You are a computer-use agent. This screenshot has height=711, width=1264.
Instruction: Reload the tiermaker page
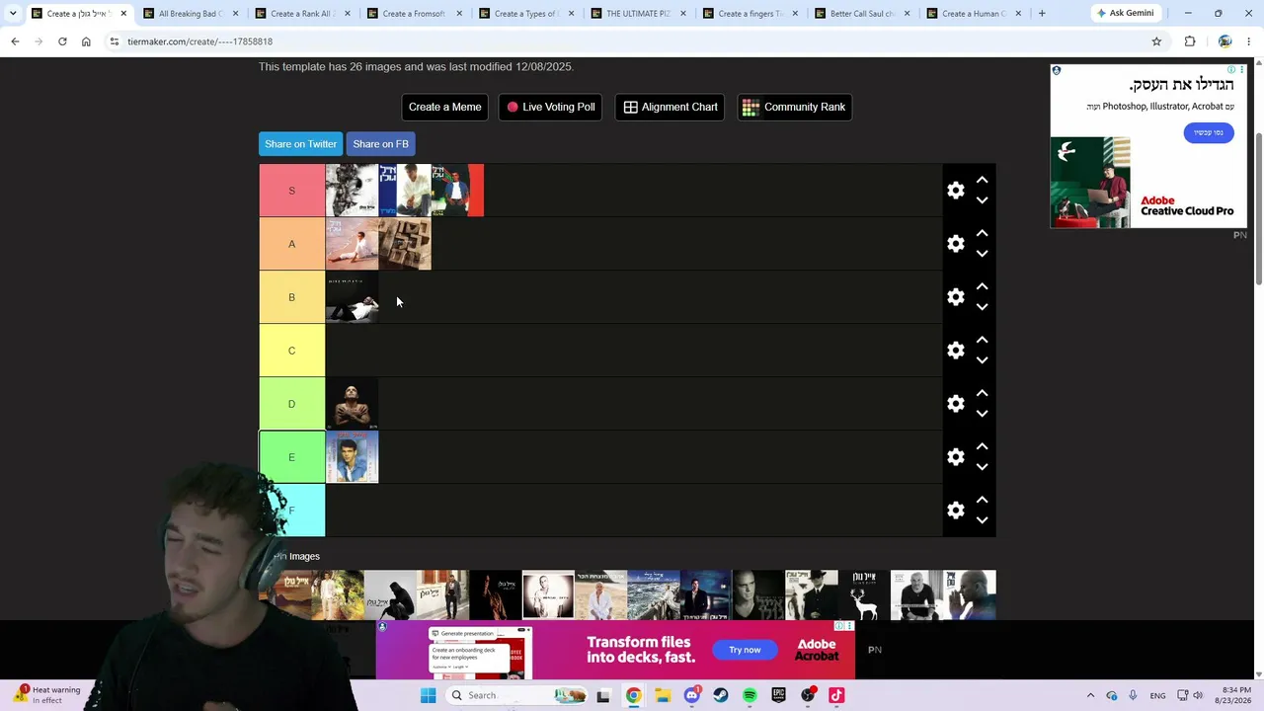(62, 41)
